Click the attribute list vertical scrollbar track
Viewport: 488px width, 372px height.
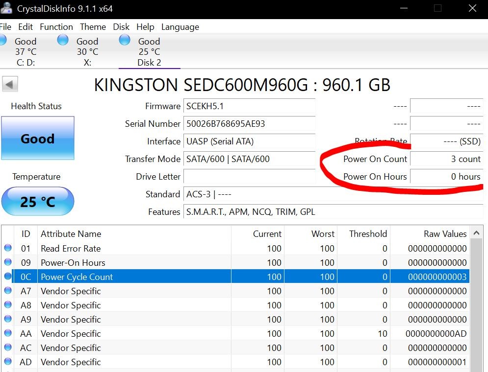[x=476, y=306]
